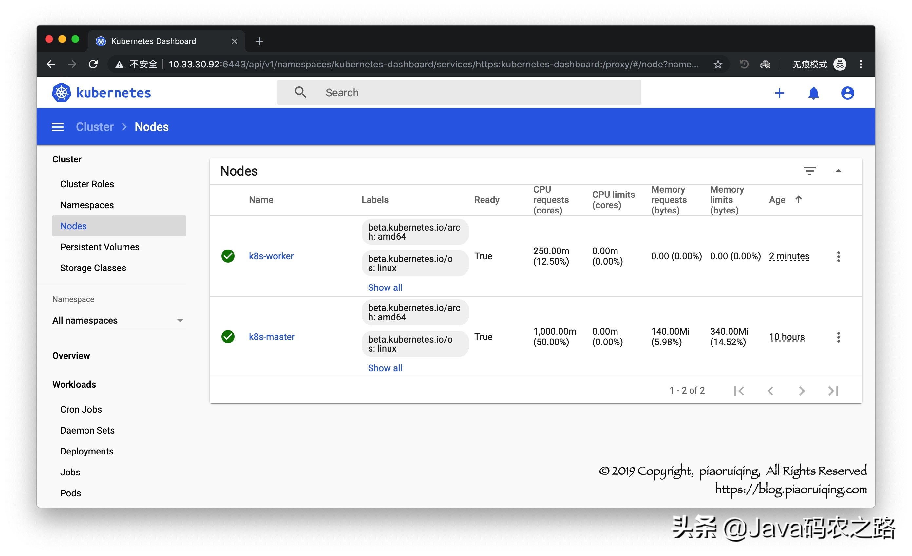Open the user profile icon

coord(847,93)
